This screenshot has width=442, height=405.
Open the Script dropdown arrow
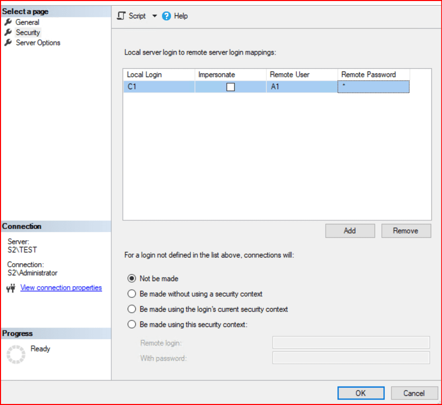(x=155, y=16)
